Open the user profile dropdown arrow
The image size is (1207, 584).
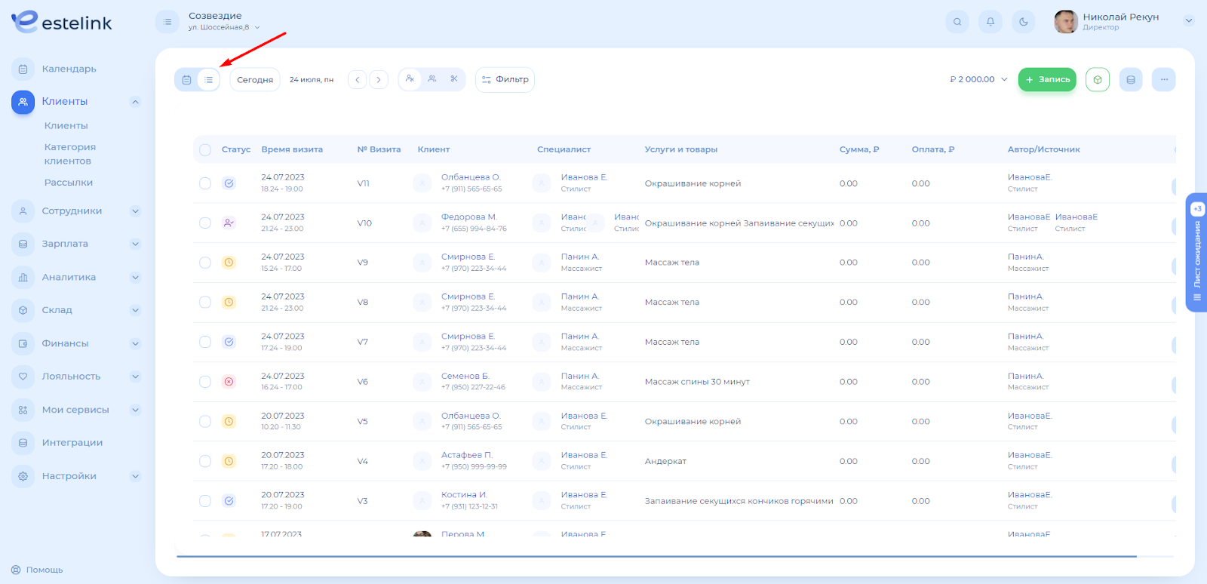click(x=1189, y=21)
